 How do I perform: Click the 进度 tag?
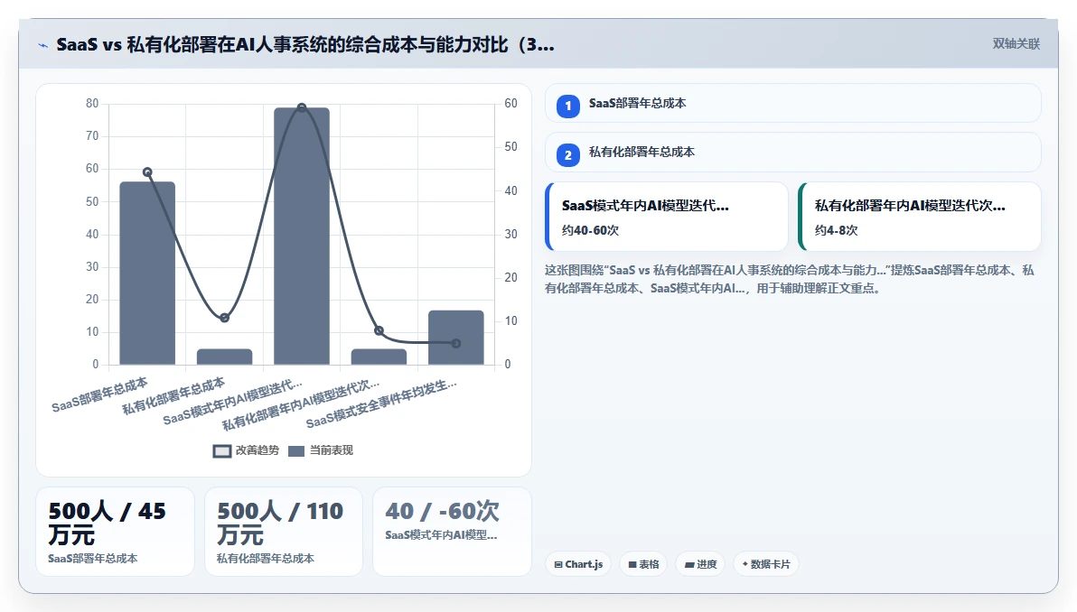pos(700,564)
